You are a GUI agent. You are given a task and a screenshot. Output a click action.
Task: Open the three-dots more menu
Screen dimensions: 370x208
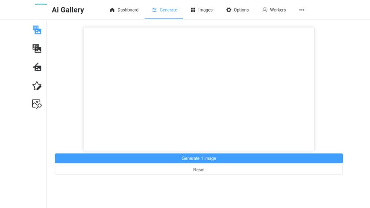(302, 10)
